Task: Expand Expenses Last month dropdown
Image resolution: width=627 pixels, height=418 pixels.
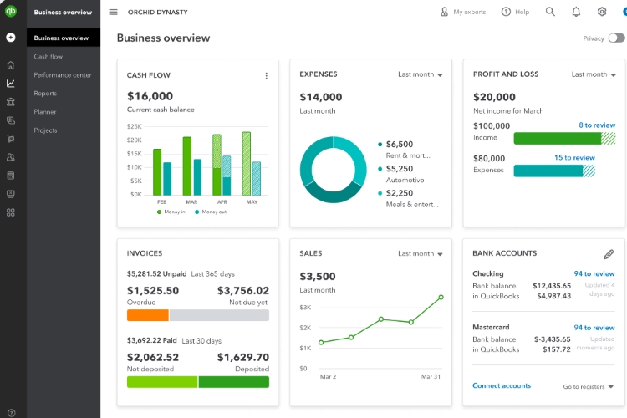Action: pos(420,74)
